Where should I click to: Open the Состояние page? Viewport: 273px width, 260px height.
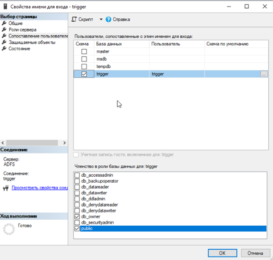point(19,49)
